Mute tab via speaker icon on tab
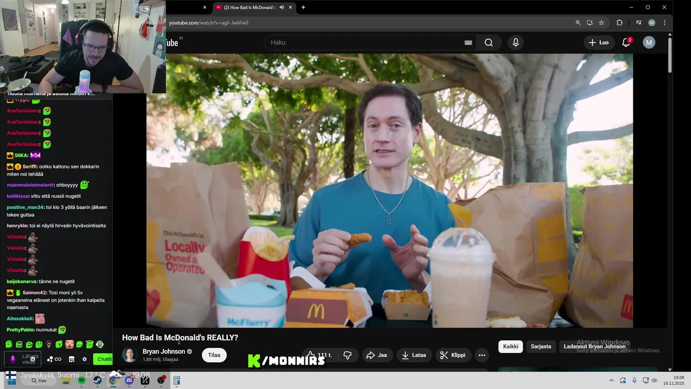 pos(281,8)
